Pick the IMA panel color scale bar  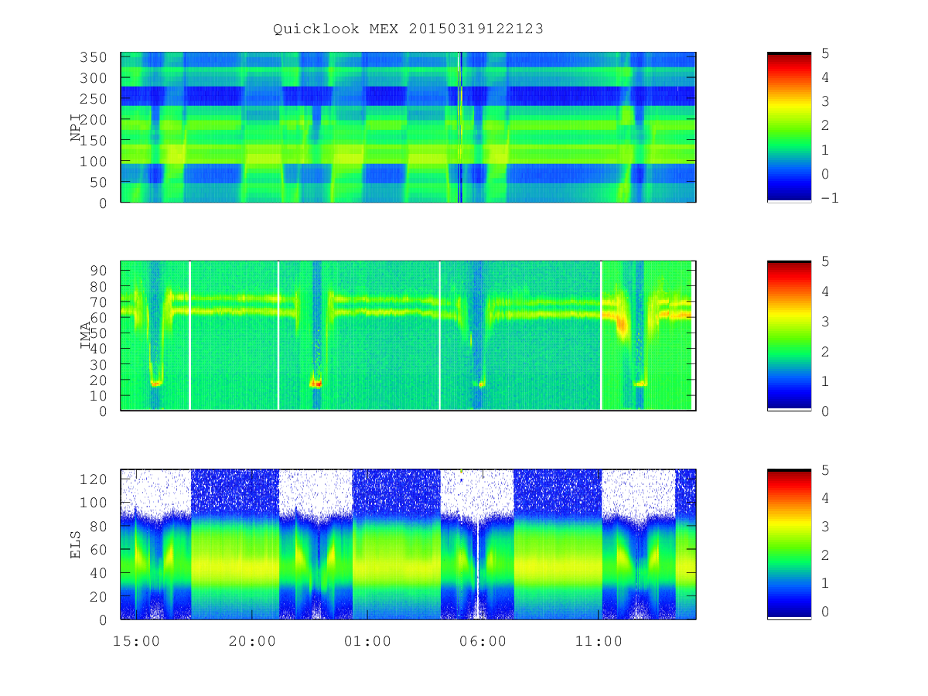pyautogui.click(x=789, y=336)
